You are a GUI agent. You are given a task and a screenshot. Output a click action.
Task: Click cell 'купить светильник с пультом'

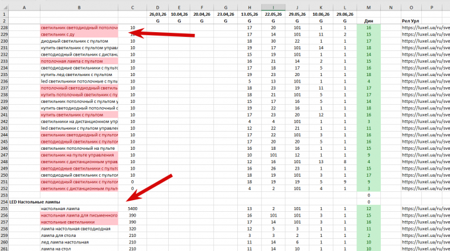[x=79, y=115]
